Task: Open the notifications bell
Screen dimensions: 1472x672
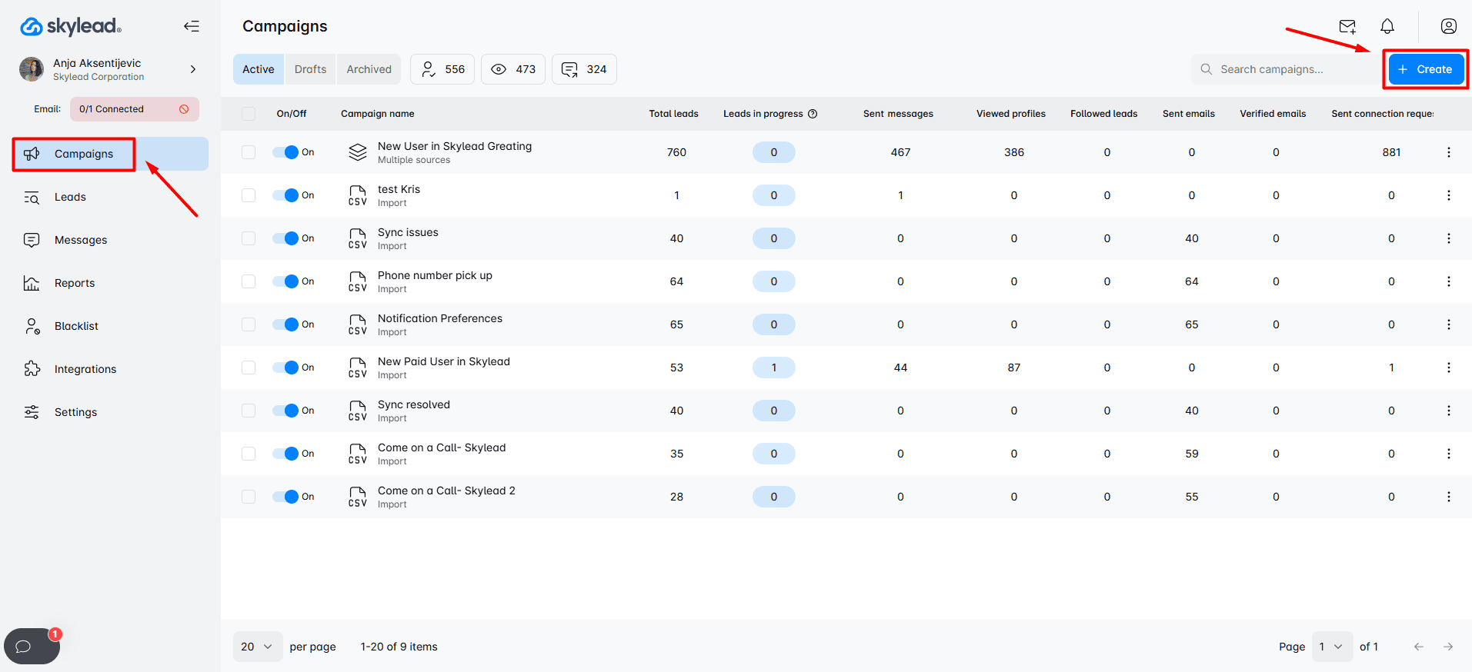Action: (1387, 27)
